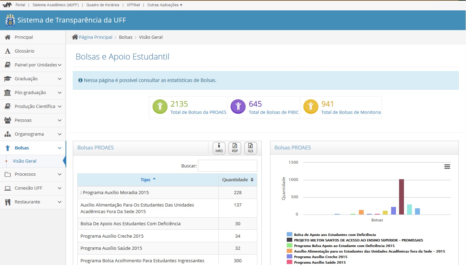This screenshot has width=466, height=265.
Task: Toggle blue legend swatch Bolsa de Apoio
Action: tap(290, 235)
